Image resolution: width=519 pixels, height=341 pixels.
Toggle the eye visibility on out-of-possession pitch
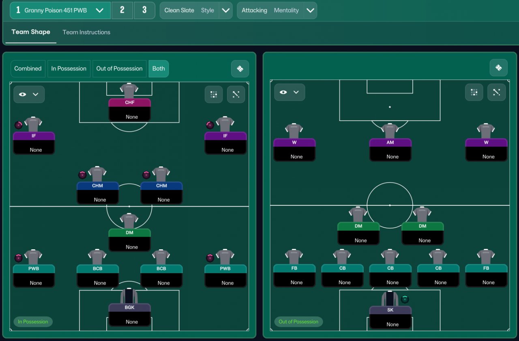click(x=283, y=92)
